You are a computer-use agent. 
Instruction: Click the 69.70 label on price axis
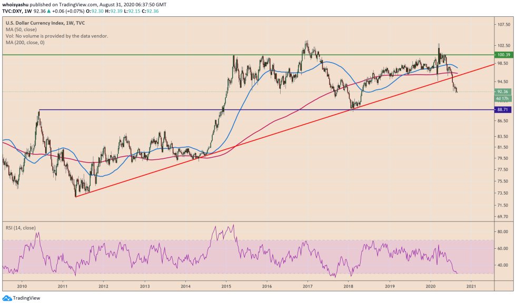504,216
